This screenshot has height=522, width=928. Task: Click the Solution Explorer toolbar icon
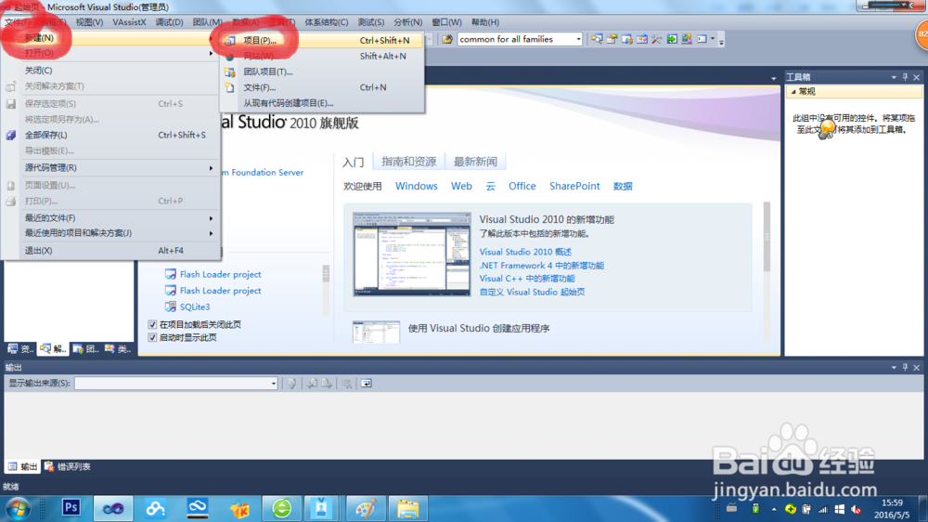point(597,39)
